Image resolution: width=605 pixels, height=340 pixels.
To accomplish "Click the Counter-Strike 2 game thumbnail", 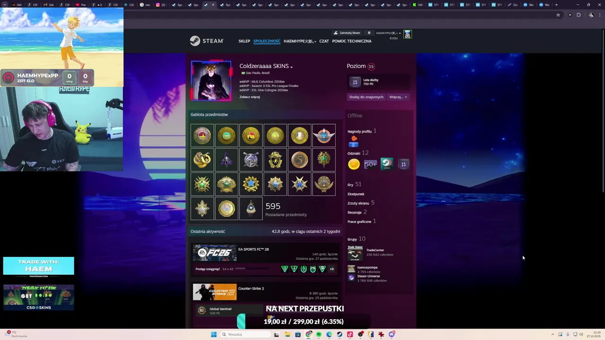I will 215,292.
